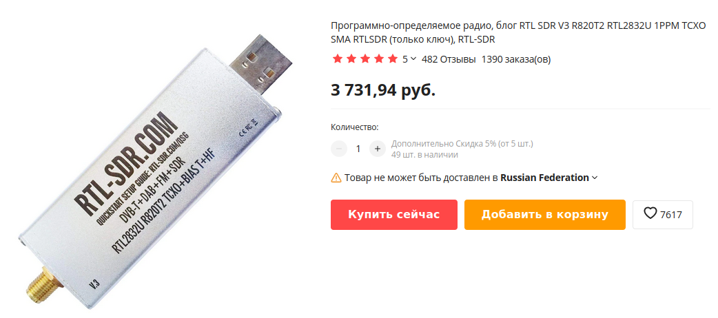Click the first red rating star
This screenshot has height=318, width=718.
[338, 59]
